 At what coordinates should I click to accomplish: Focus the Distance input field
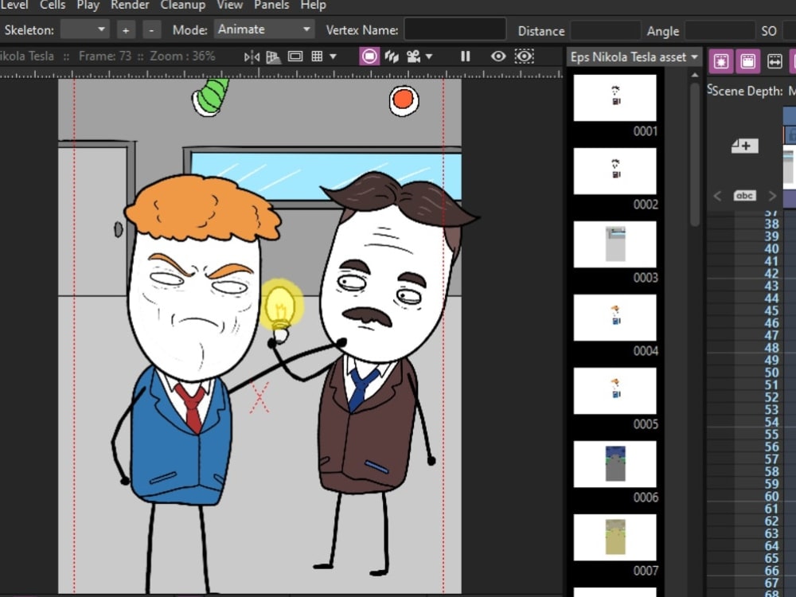605,30
